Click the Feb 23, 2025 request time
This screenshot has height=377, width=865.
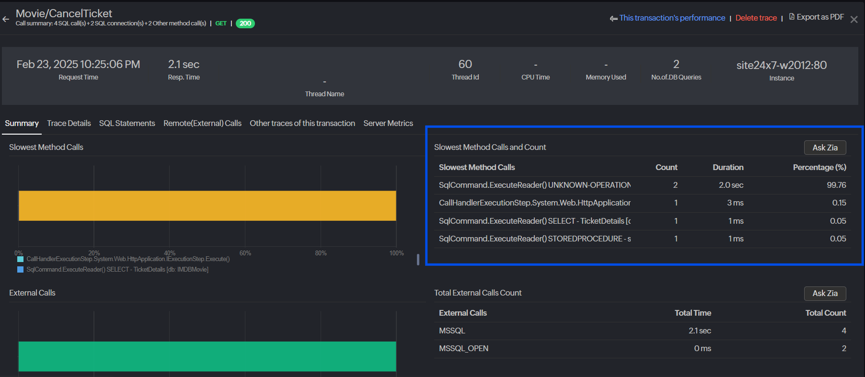(x=78, y=64)
